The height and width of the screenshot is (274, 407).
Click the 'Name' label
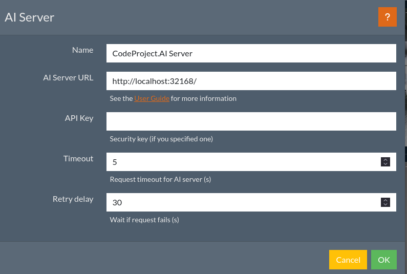[x=82, y=50]
